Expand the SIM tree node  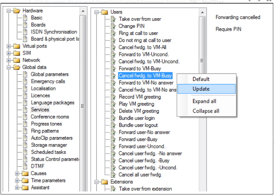(8, 53)
